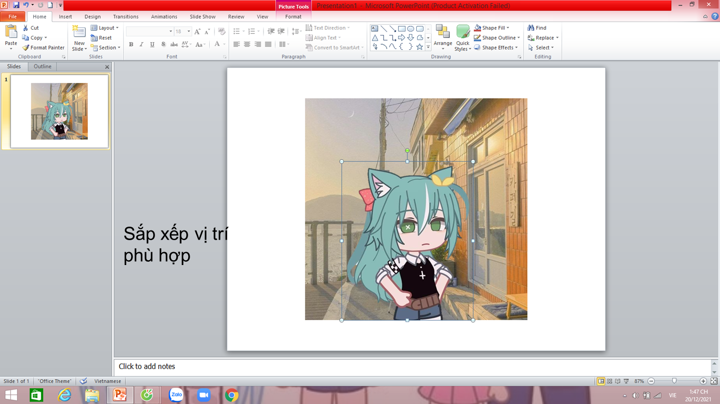Click the Copy button
This screenshot has height=404, width=720.
(x=35, y=38)
